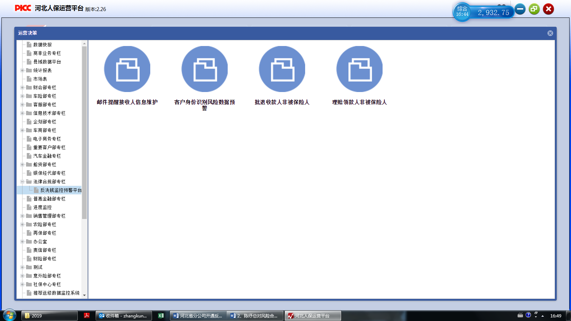Open 县域数据平台 in the sidebar
571x321 pixels.
47,62
